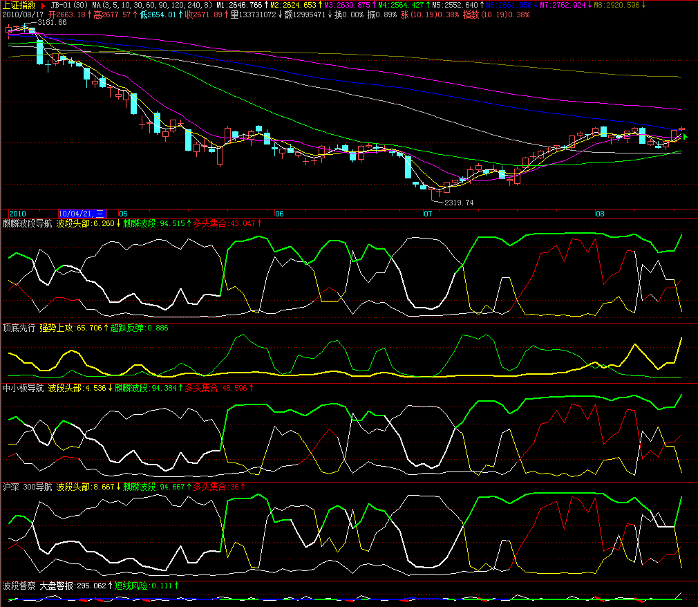Click the 上证指数 title label
The width and height of the screenshot is (698, 607).
(x=19, y=5)
